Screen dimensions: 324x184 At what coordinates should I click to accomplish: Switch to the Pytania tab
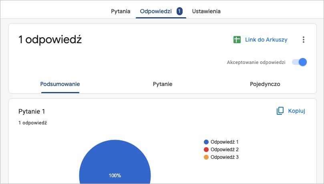point(121,11)
